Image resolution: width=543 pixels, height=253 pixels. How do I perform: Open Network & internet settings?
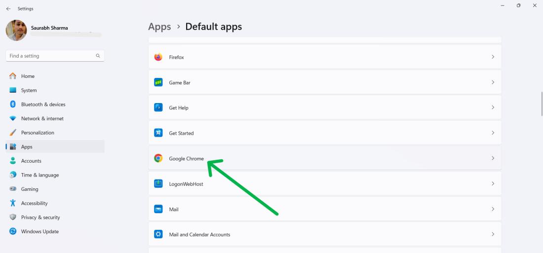coord(55,118)
